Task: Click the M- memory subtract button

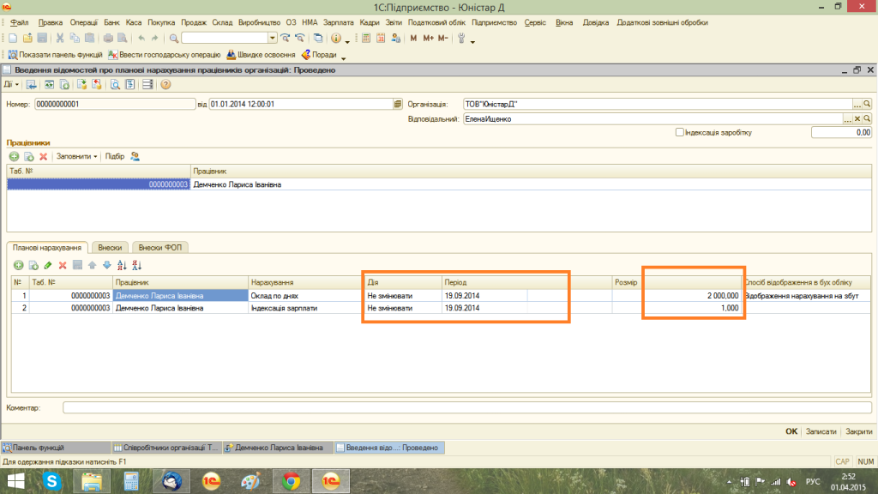Action: pos(443,38)
